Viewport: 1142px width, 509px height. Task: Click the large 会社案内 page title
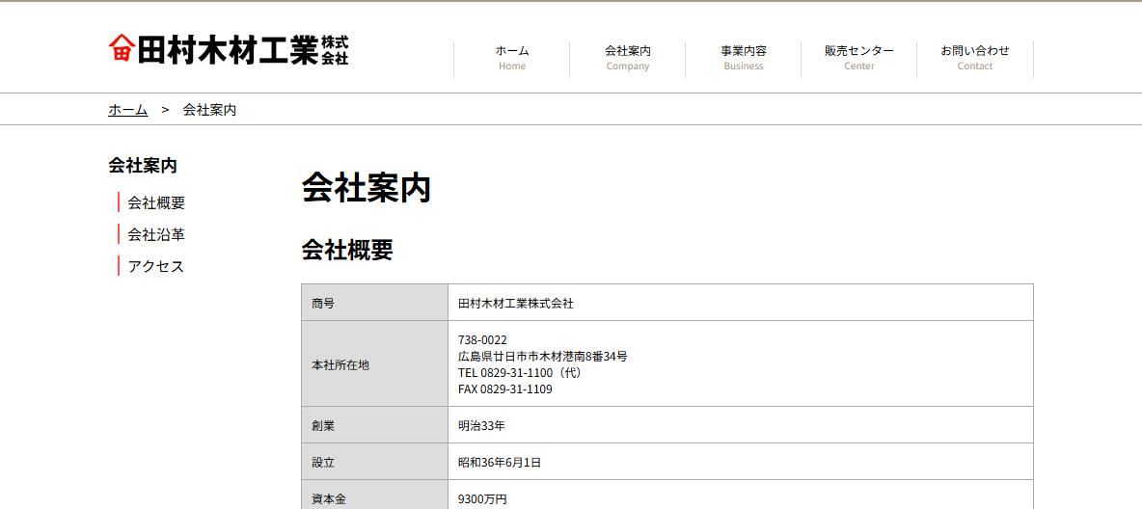point(367,188)
